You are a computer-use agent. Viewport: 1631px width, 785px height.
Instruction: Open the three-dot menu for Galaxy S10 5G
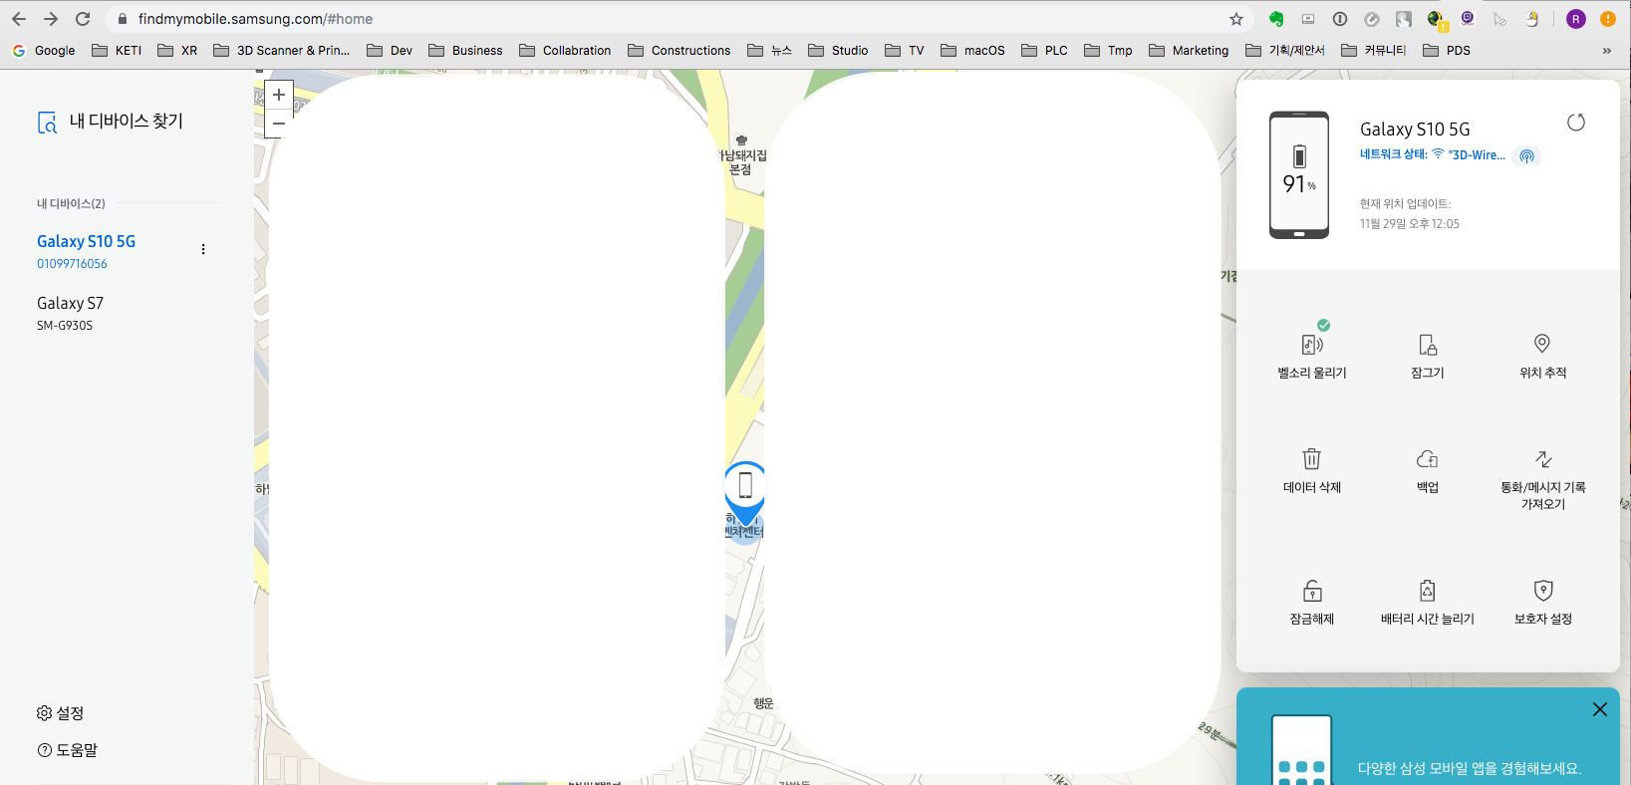[x=203, y=250]
